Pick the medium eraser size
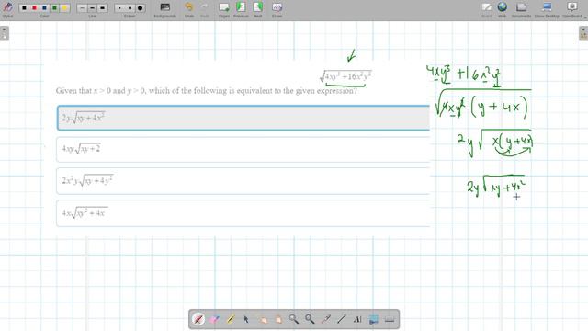The width and height of the screenshot is (588, 331). (x=130, y=8)
